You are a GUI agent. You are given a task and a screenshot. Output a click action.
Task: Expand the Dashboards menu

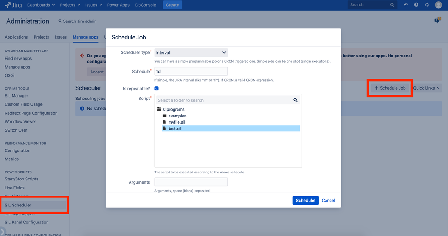click(x=41, y=5)
